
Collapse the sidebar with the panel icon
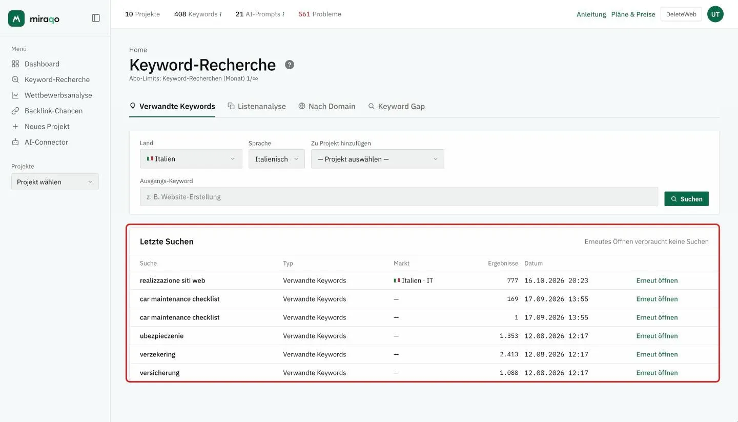tap(96, 18)
